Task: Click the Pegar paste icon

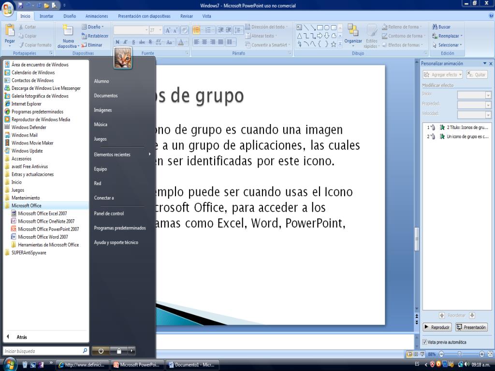Action: (10, 30)
